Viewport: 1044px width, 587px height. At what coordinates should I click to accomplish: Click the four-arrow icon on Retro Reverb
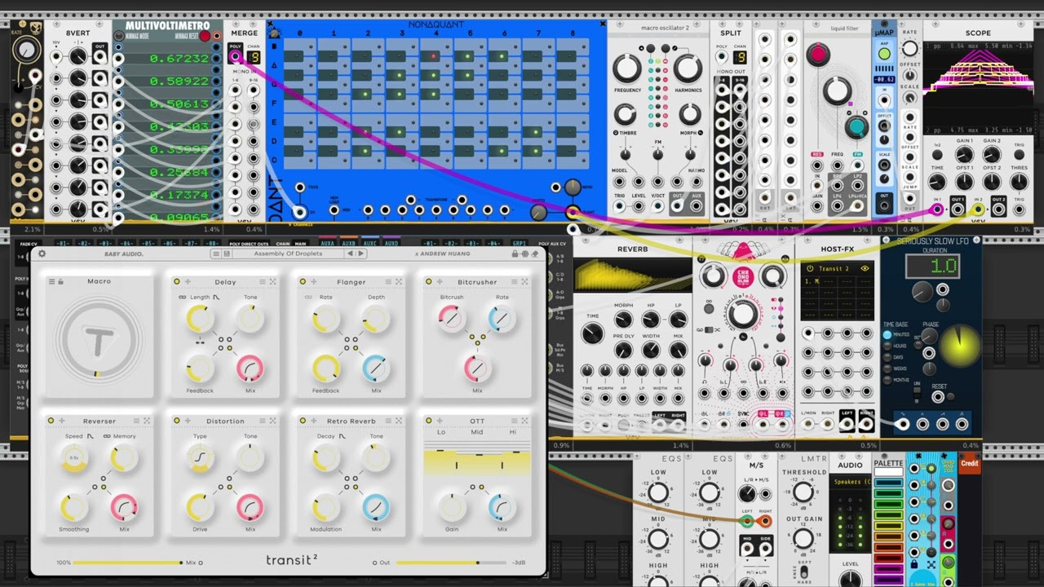pyautogui.click(x=400, y=421)
